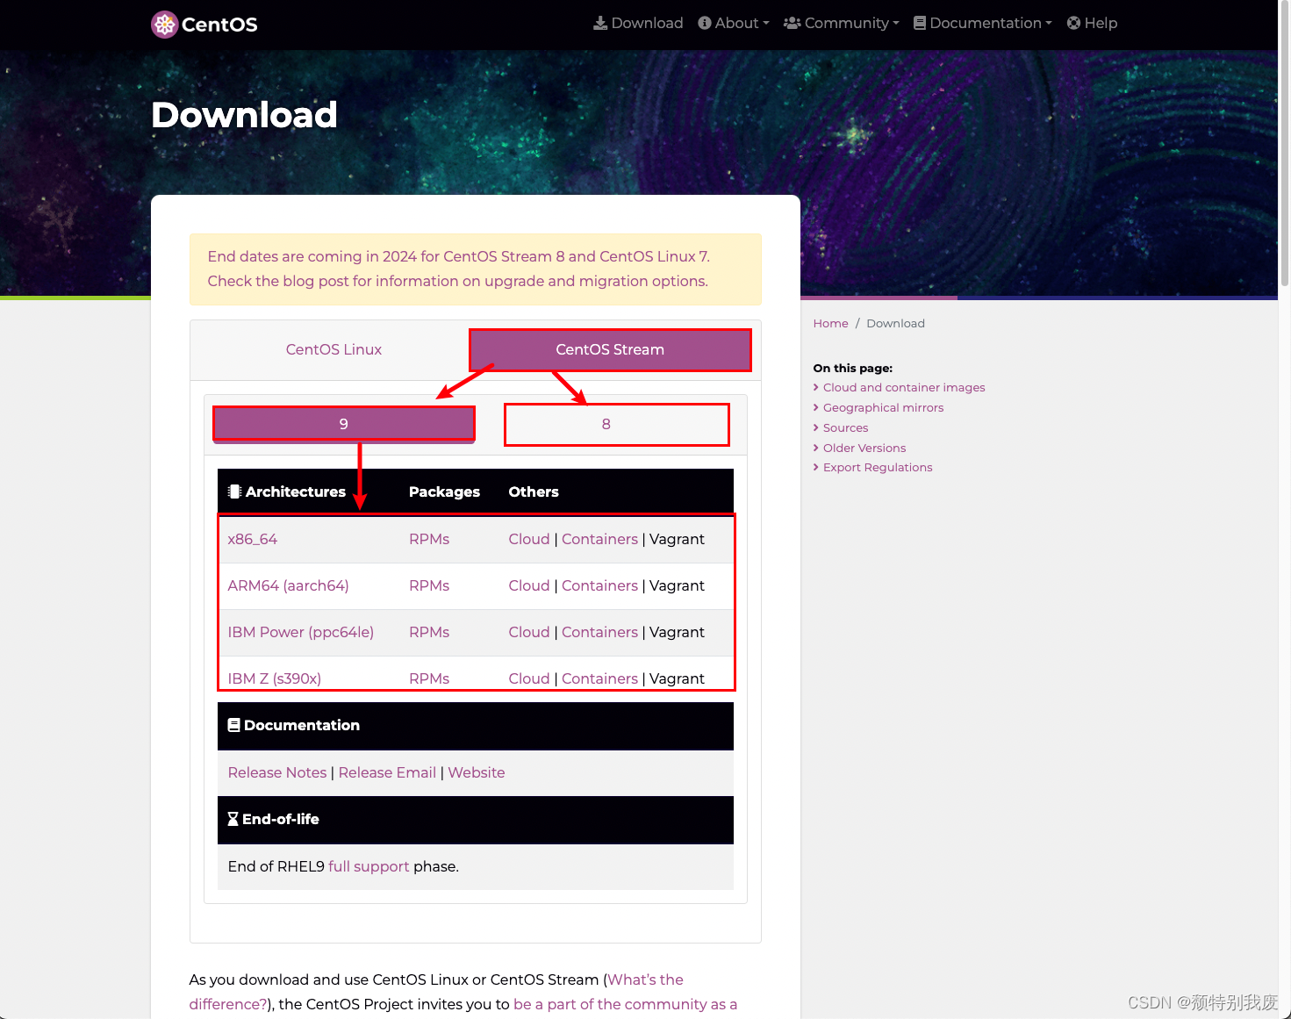1291x1019 pixels.
Task: Open the IBM Power (ppc64le) link
Action: 301,632
